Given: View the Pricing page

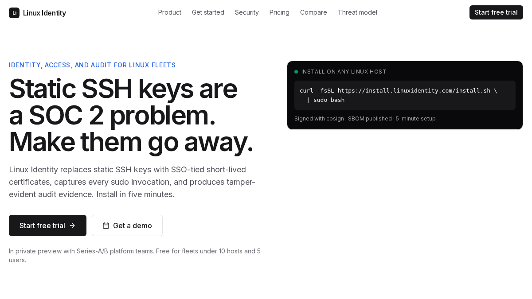Looking at the screenshot, I should click(279, 12).
